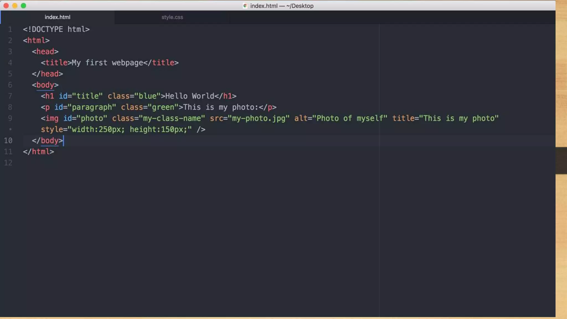Close the window with red button
The height and width of the screenshot is (319, 567).
(6, 6)
